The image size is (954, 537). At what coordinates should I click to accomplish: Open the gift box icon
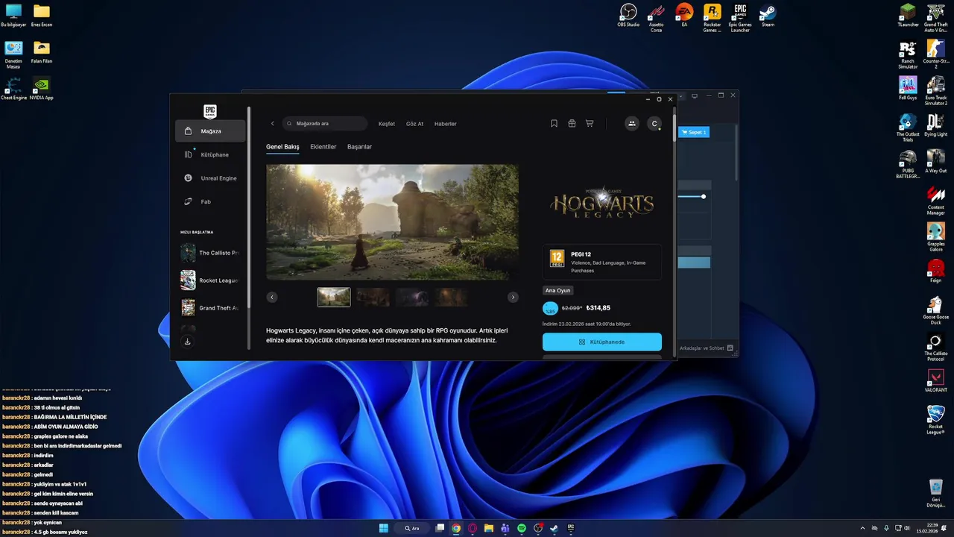tap(572, 124)
